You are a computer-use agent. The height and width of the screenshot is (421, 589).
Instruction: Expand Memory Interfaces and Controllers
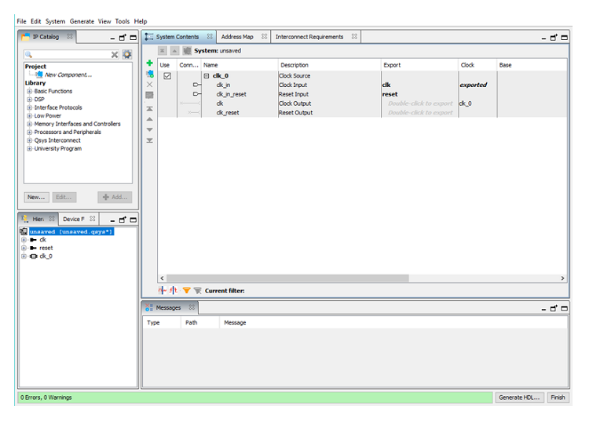(29, 124)
